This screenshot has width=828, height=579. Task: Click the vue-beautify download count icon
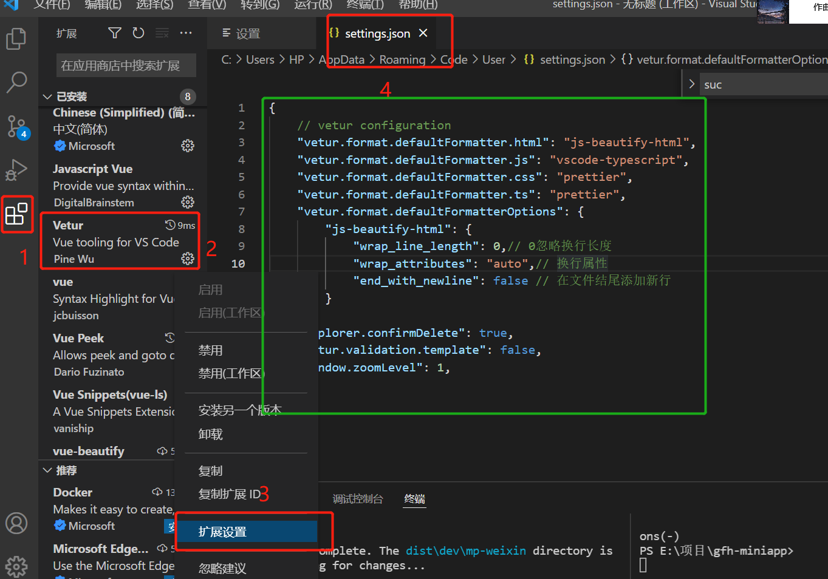tap(162, 451)
